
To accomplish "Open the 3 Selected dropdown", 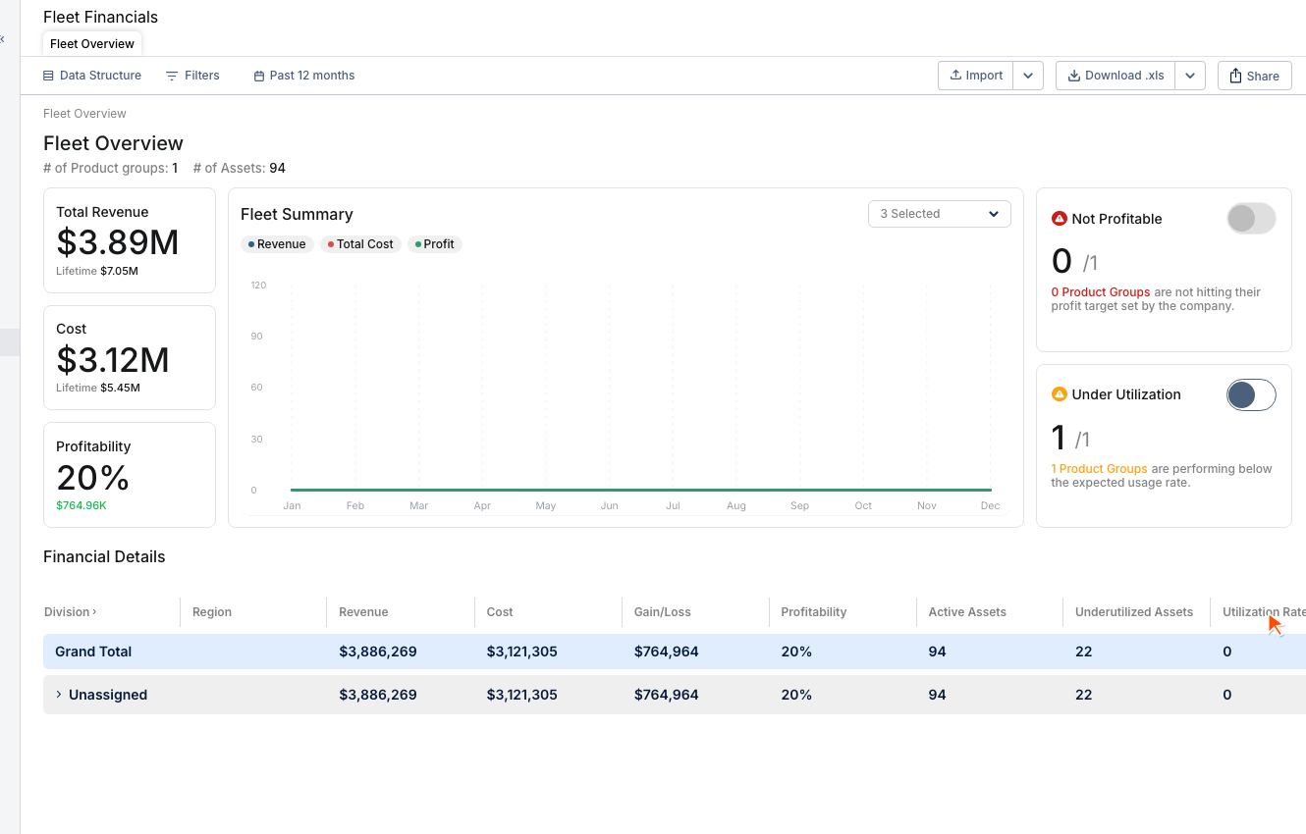I will pyautogui.click(x=940, y=214).
